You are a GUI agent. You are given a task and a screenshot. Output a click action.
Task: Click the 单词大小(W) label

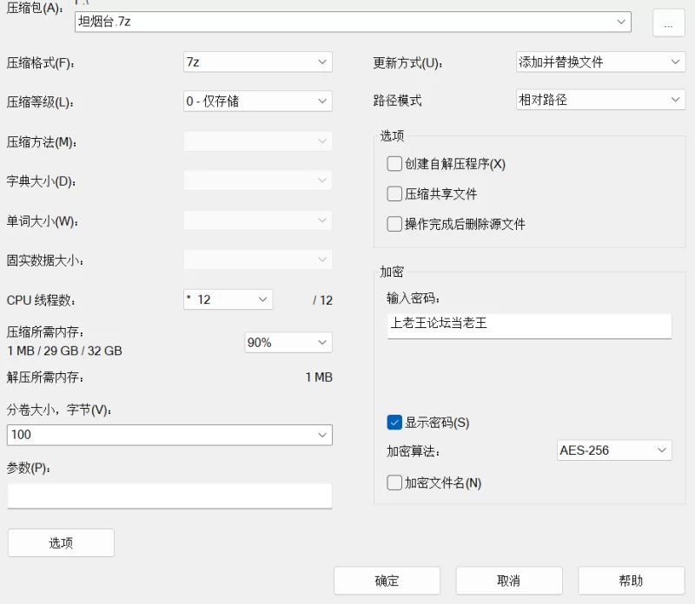point(42,221)
